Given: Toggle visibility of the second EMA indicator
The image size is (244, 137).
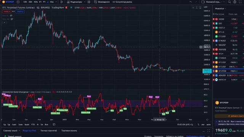Looking at the screenshot, I should pos(12,19).
